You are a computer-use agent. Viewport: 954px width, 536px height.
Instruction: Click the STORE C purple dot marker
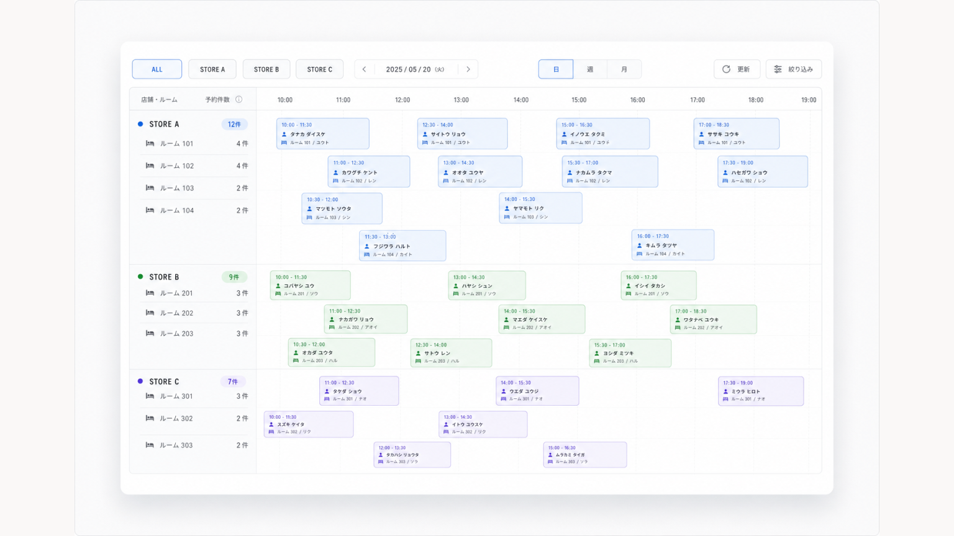pos(140,382)
